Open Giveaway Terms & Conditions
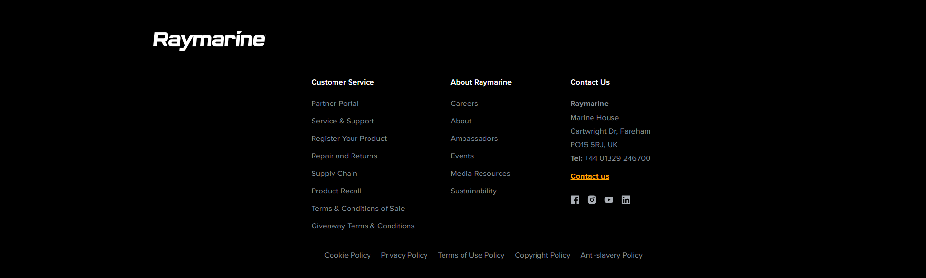This screenshot has width=926, height=278. pos(363,226)
